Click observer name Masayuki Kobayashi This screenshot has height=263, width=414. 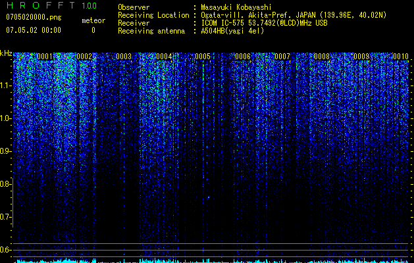tap(236, 7)
